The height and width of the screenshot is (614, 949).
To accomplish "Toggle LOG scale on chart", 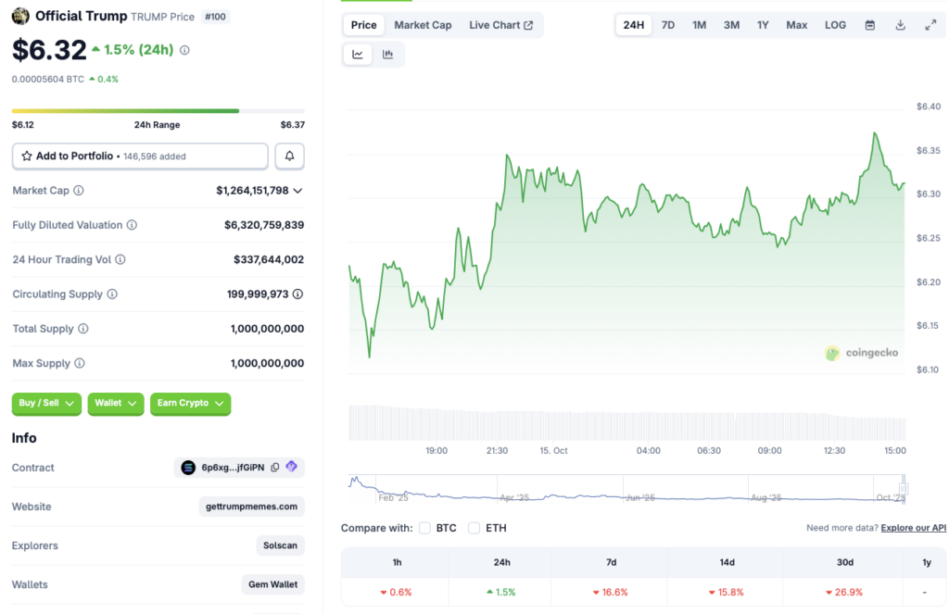I will [x=835, y=25].
